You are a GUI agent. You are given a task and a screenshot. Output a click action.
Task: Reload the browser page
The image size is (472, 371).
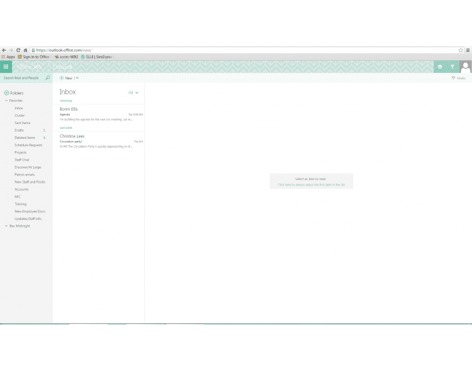pos(18,51)
